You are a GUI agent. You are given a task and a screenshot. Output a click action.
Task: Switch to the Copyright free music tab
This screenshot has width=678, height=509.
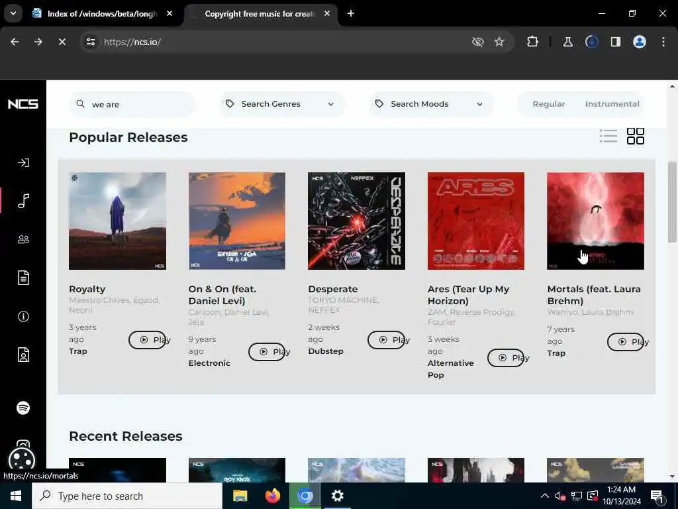(259, 14)
